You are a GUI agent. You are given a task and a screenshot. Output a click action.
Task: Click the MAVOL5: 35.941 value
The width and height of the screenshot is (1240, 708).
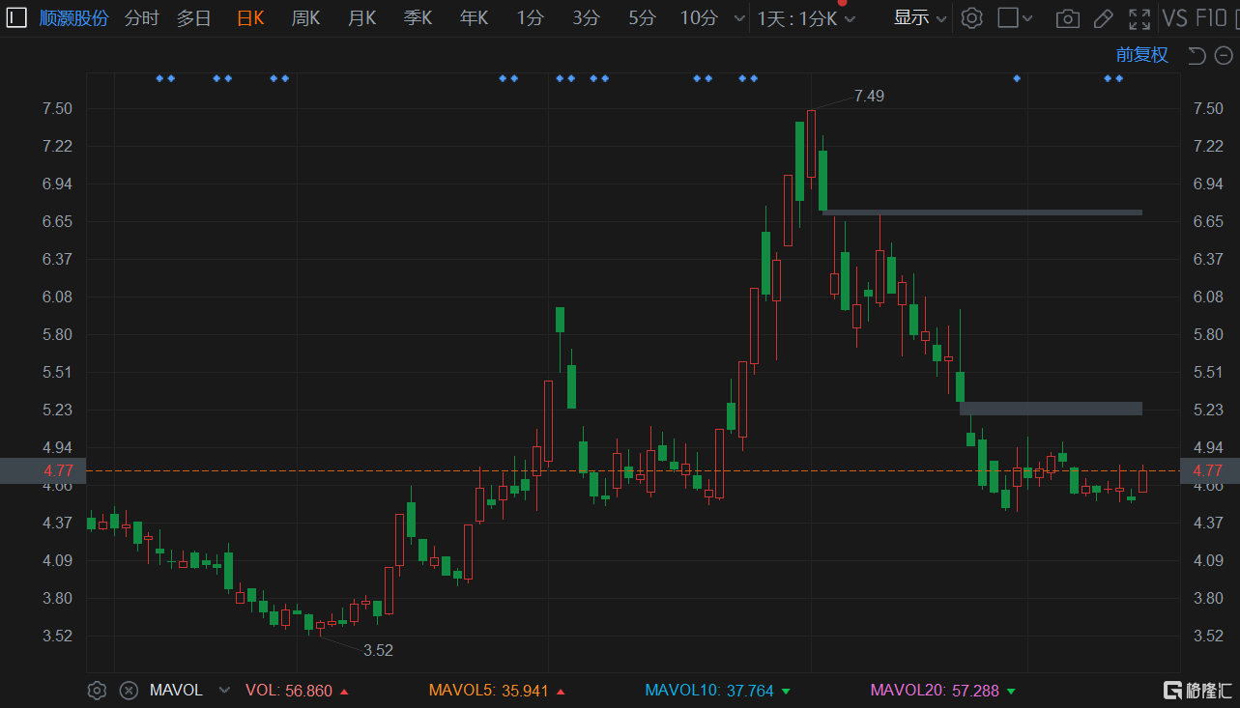[498, 691]
